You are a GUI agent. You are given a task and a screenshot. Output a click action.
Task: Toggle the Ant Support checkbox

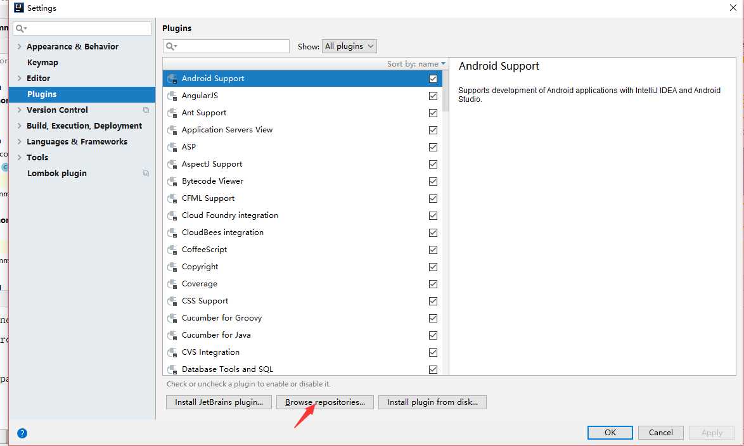[433, 113]
